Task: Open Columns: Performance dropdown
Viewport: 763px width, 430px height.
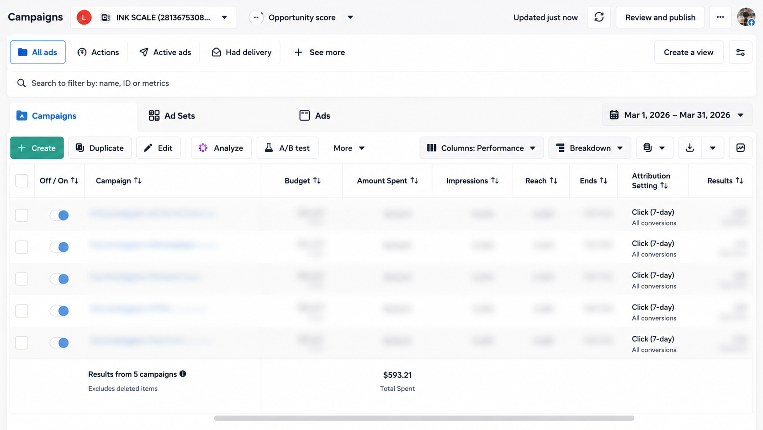Action: pos(482,148)
